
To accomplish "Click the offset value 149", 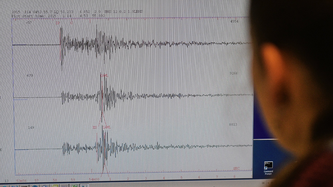I will pos(31,128).
